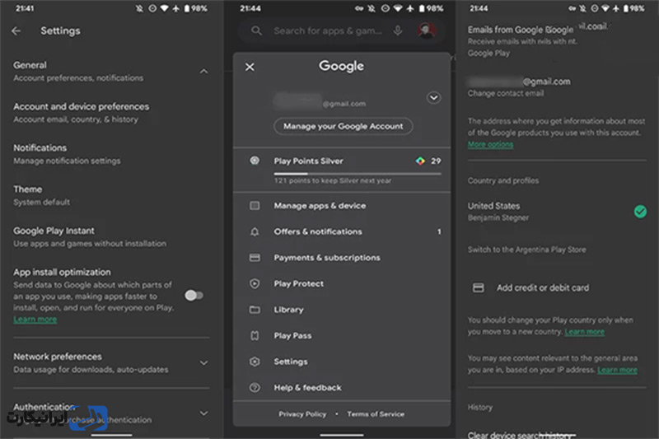Toggle App install optimization switch
659x439 pixels.
194,296
